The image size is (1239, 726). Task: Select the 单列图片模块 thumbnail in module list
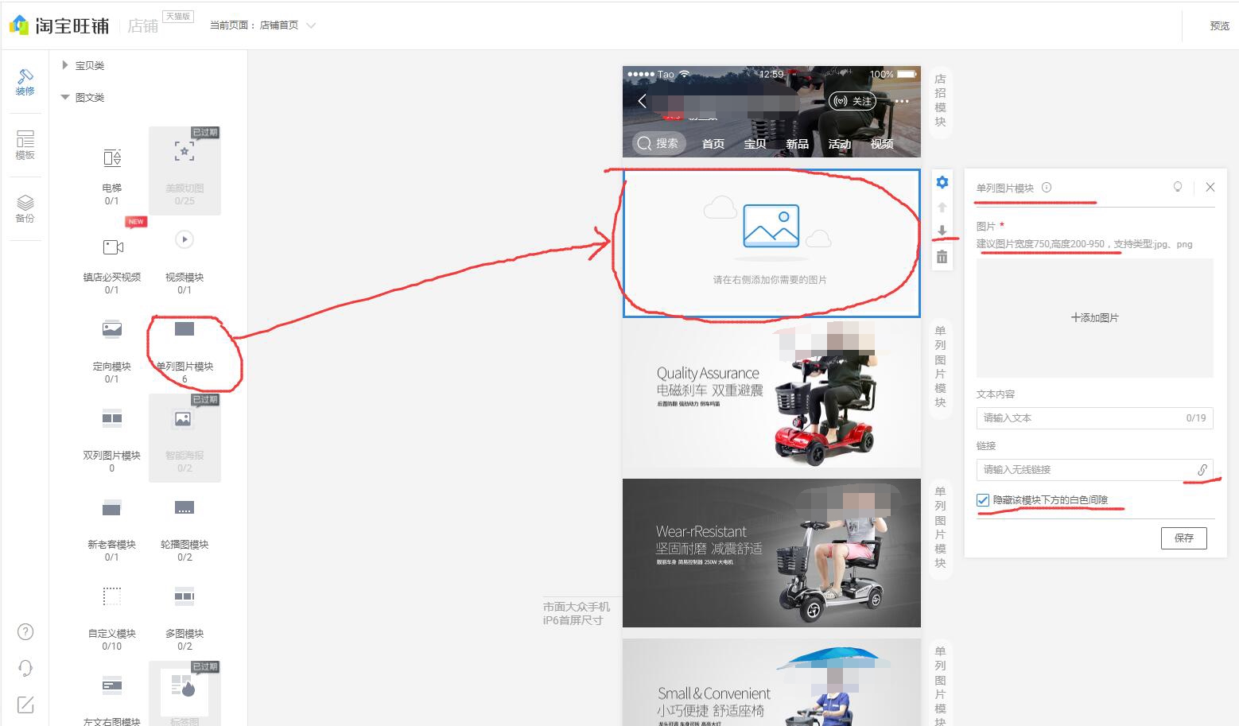coord(184,328)
